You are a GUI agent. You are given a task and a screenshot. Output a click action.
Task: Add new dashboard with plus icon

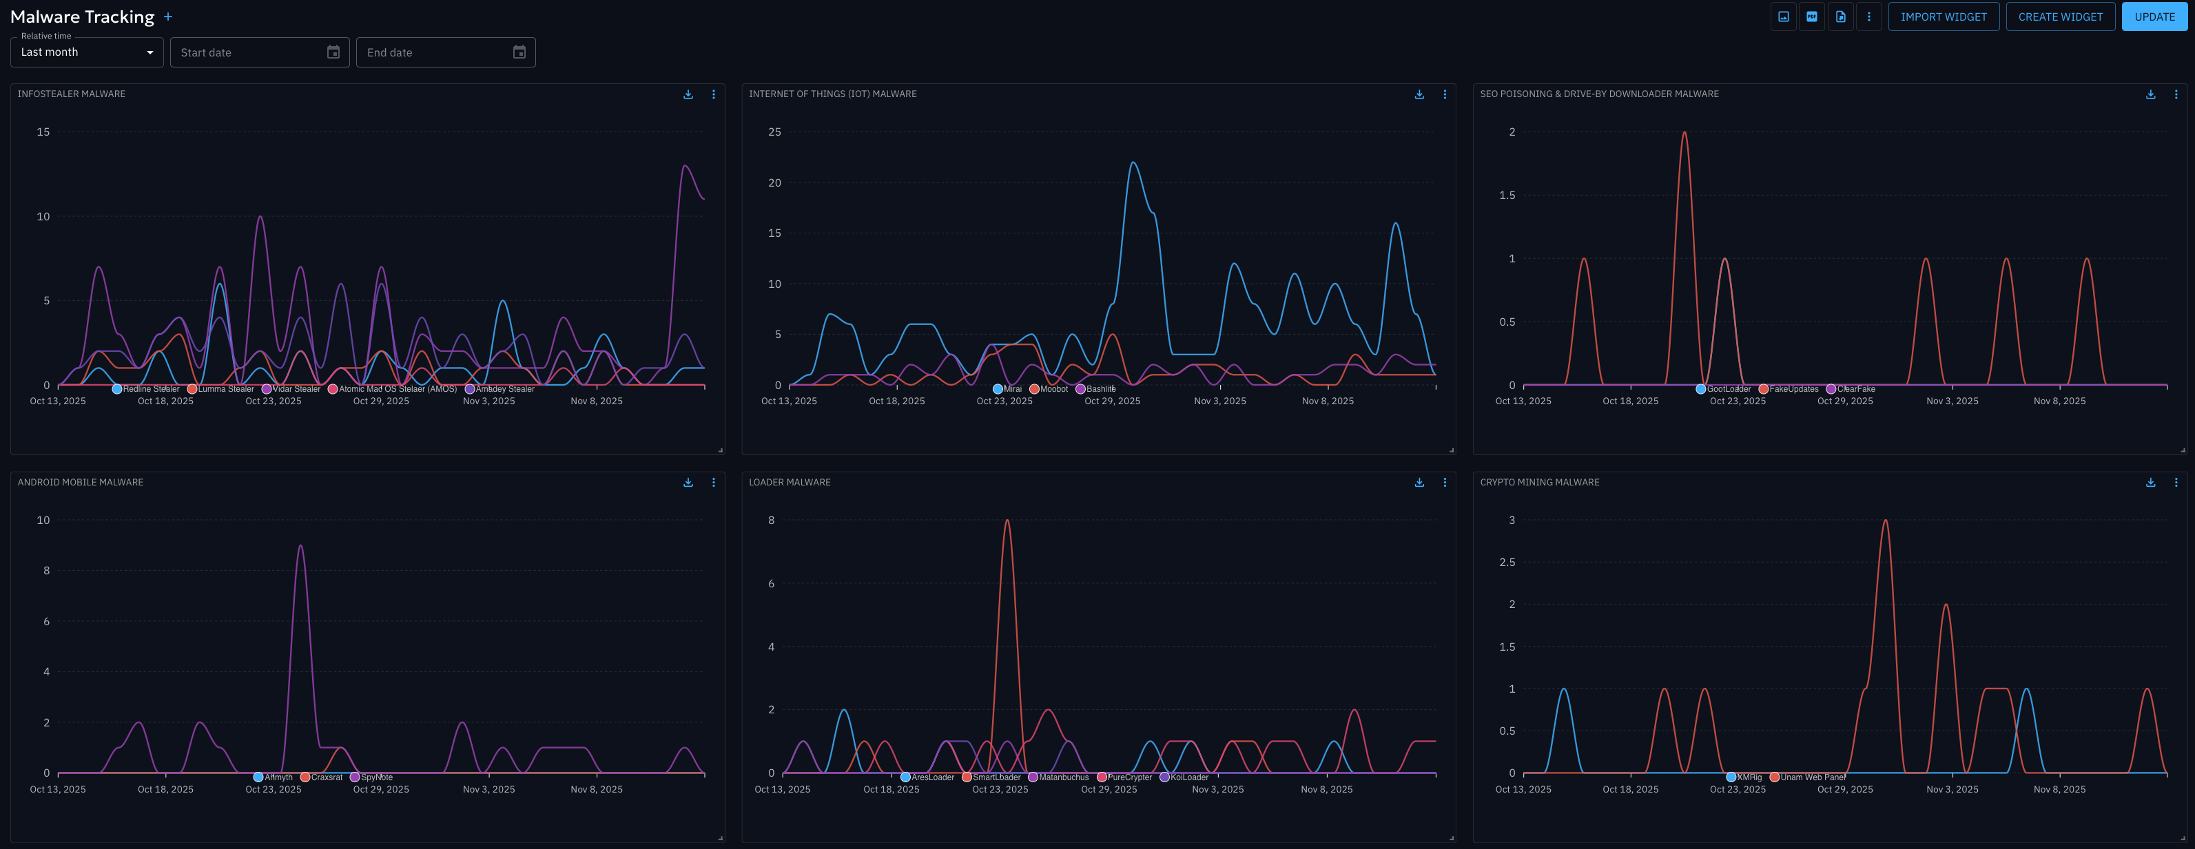(x=168, y=17)
